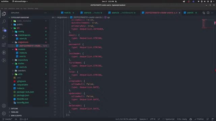Screen dimensions: 216x121
Task: Click the activity bar icon below lightning bolt
Action: point(4,60)
